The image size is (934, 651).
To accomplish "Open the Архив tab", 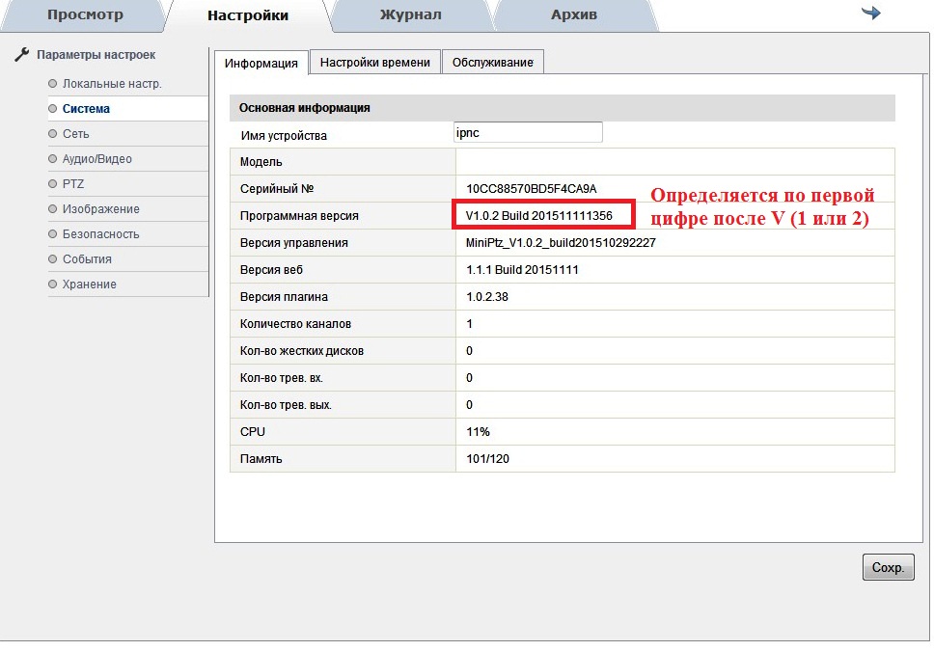I will pyautogui.click(x=573, y=14).
